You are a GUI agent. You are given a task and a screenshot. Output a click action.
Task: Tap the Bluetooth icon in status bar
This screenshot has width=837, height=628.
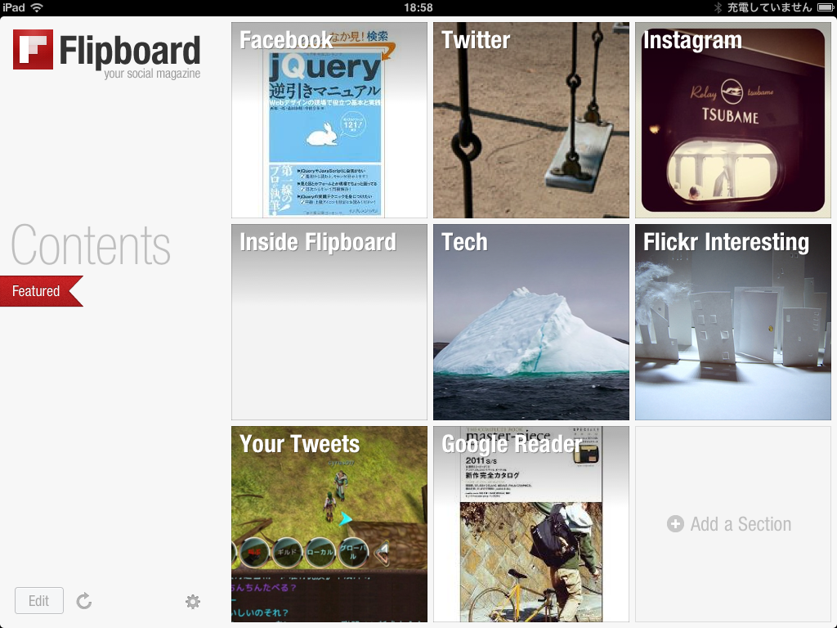point(718,7)
